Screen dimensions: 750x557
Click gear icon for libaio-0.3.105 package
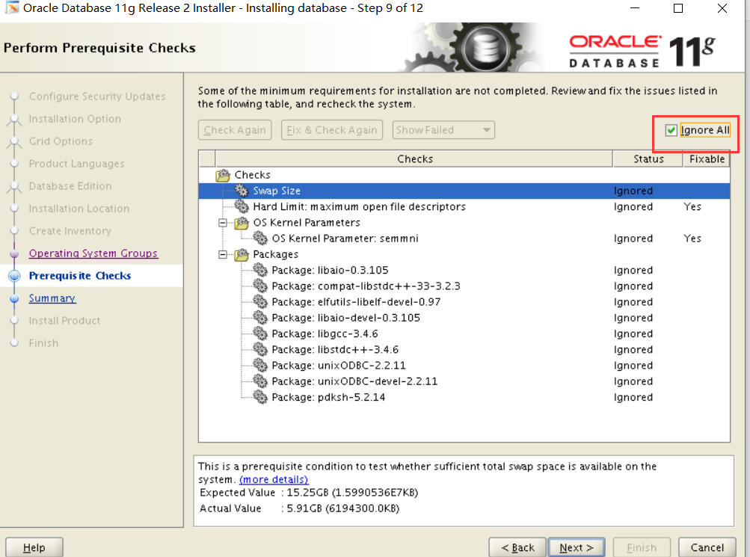tap(260, 270)
